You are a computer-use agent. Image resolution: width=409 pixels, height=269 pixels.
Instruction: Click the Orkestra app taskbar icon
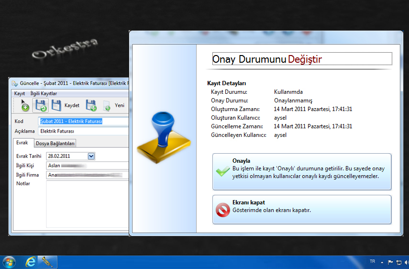48,262
